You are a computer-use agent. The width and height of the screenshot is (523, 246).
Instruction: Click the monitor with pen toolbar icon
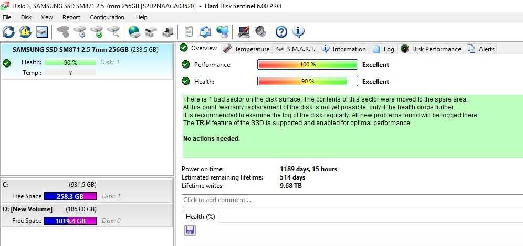pos(244,32)
